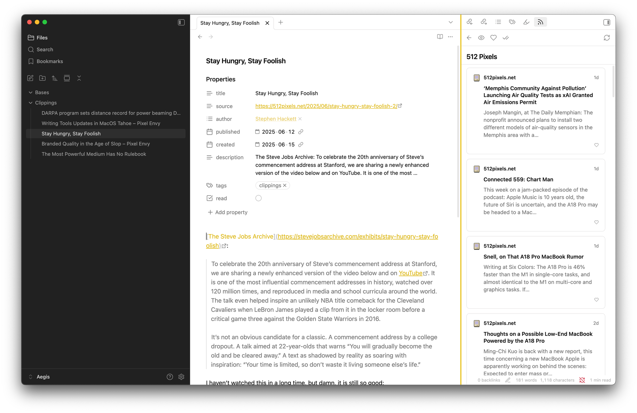Open the YouTube link in the quote
This screenshot has width=637, height=413.
point(411,273)
